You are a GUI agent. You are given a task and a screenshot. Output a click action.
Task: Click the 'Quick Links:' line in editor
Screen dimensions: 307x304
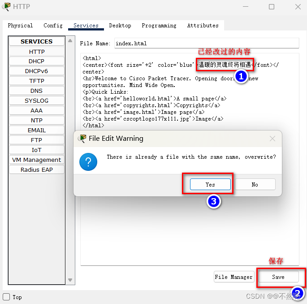[105, 92]
